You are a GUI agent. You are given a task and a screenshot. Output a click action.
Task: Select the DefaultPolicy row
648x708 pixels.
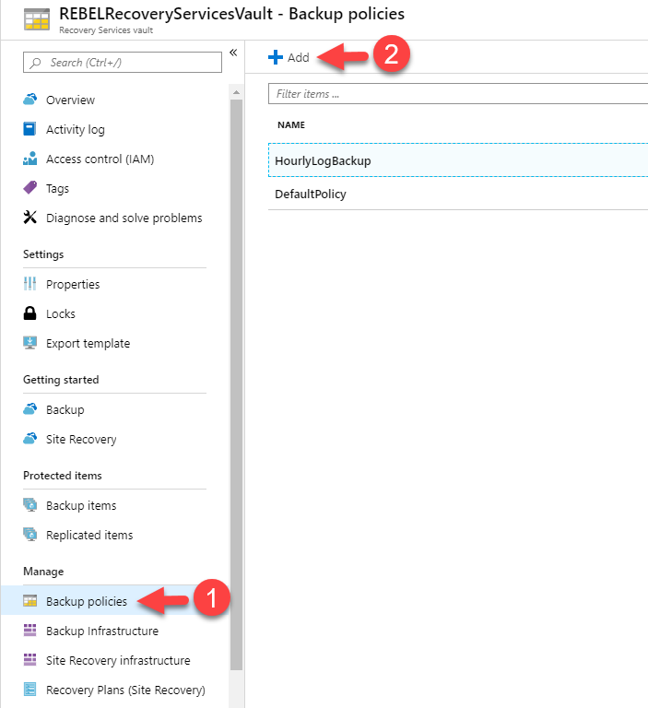(x=458, y=194)
